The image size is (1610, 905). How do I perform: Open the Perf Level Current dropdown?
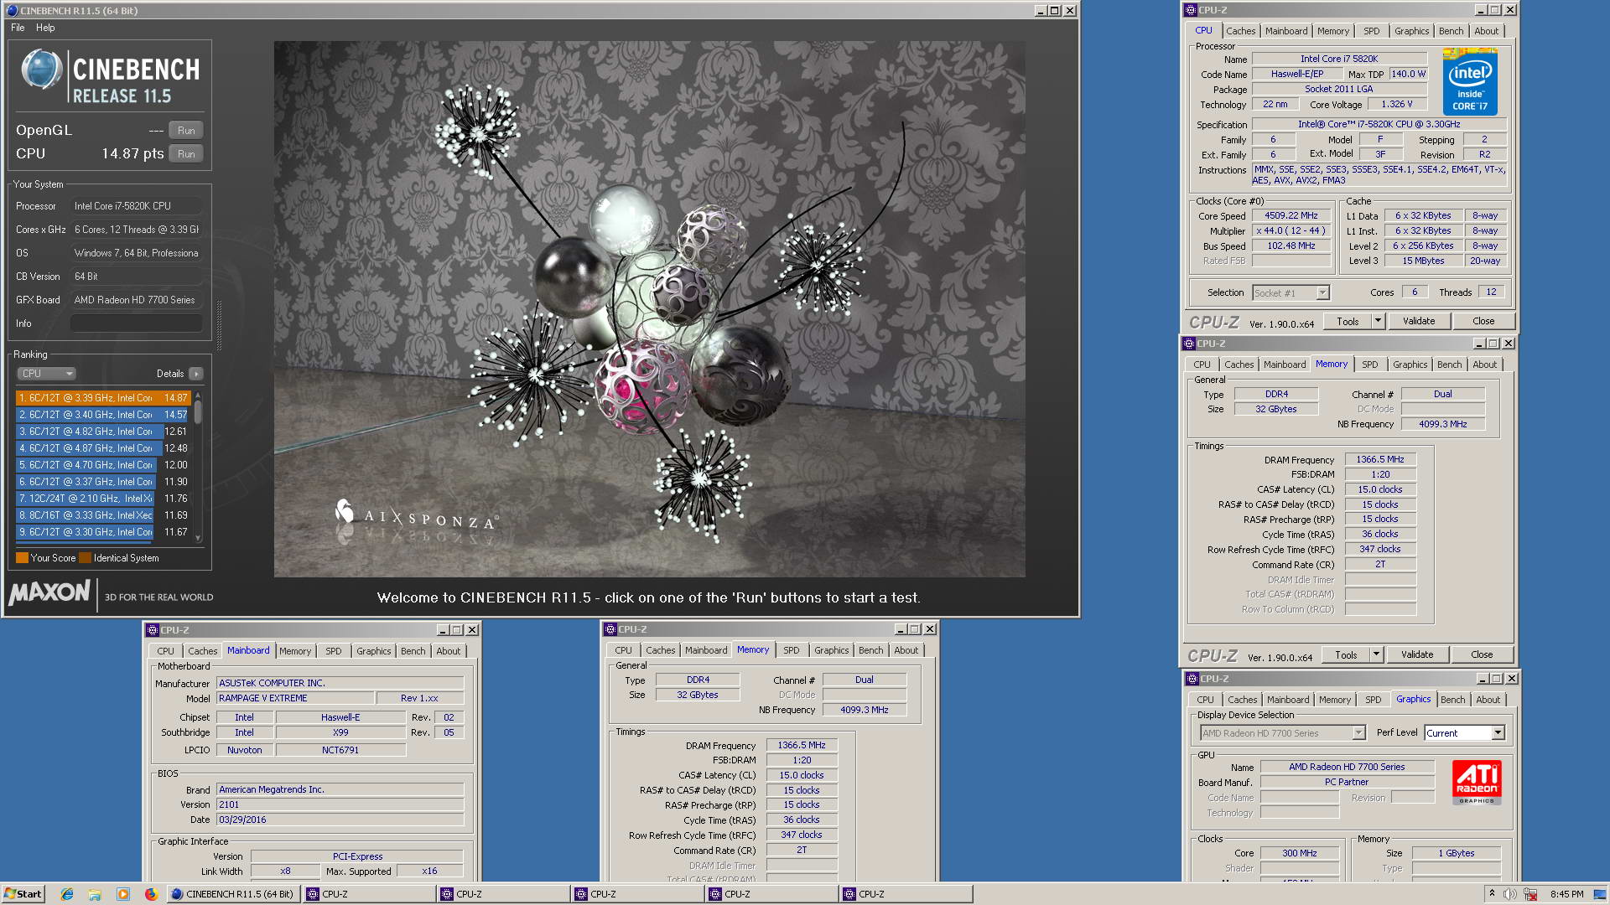pyautogui.click(x=1498, y=733)
